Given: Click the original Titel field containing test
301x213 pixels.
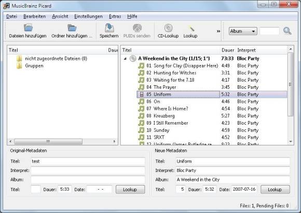Looking at the screenshot, I should 88,161.
